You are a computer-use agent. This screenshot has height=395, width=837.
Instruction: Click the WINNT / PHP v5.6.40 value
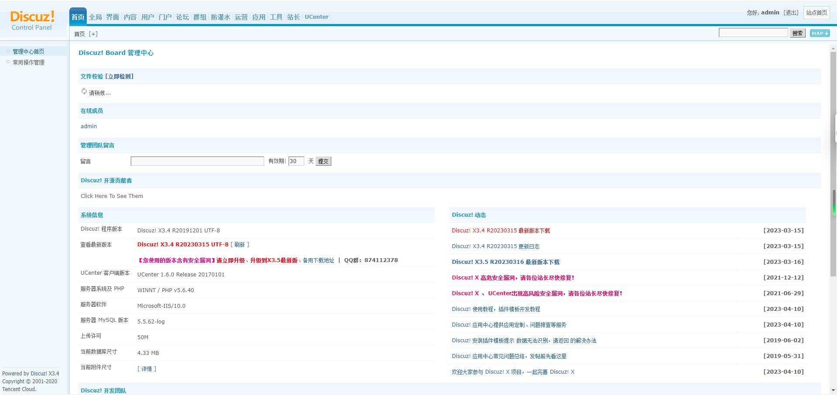(x=166, y=290)
